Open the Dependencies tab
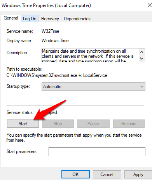The image size is (152, 180). (77, 19)
